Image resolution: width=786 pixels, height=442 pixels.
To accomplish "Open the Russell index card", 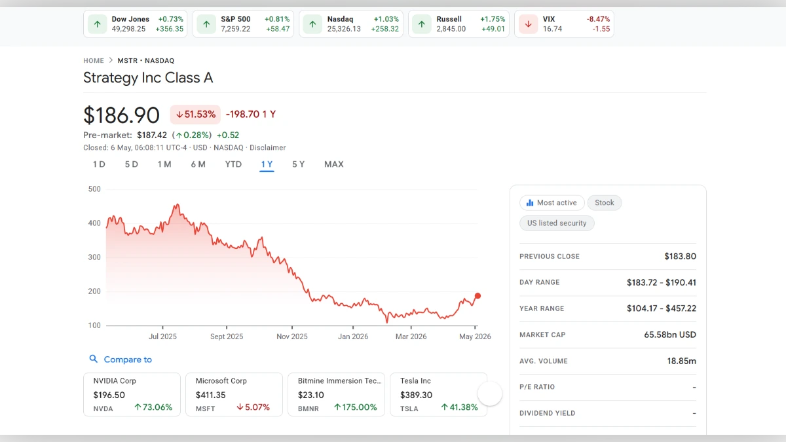I will pos(458,24).
